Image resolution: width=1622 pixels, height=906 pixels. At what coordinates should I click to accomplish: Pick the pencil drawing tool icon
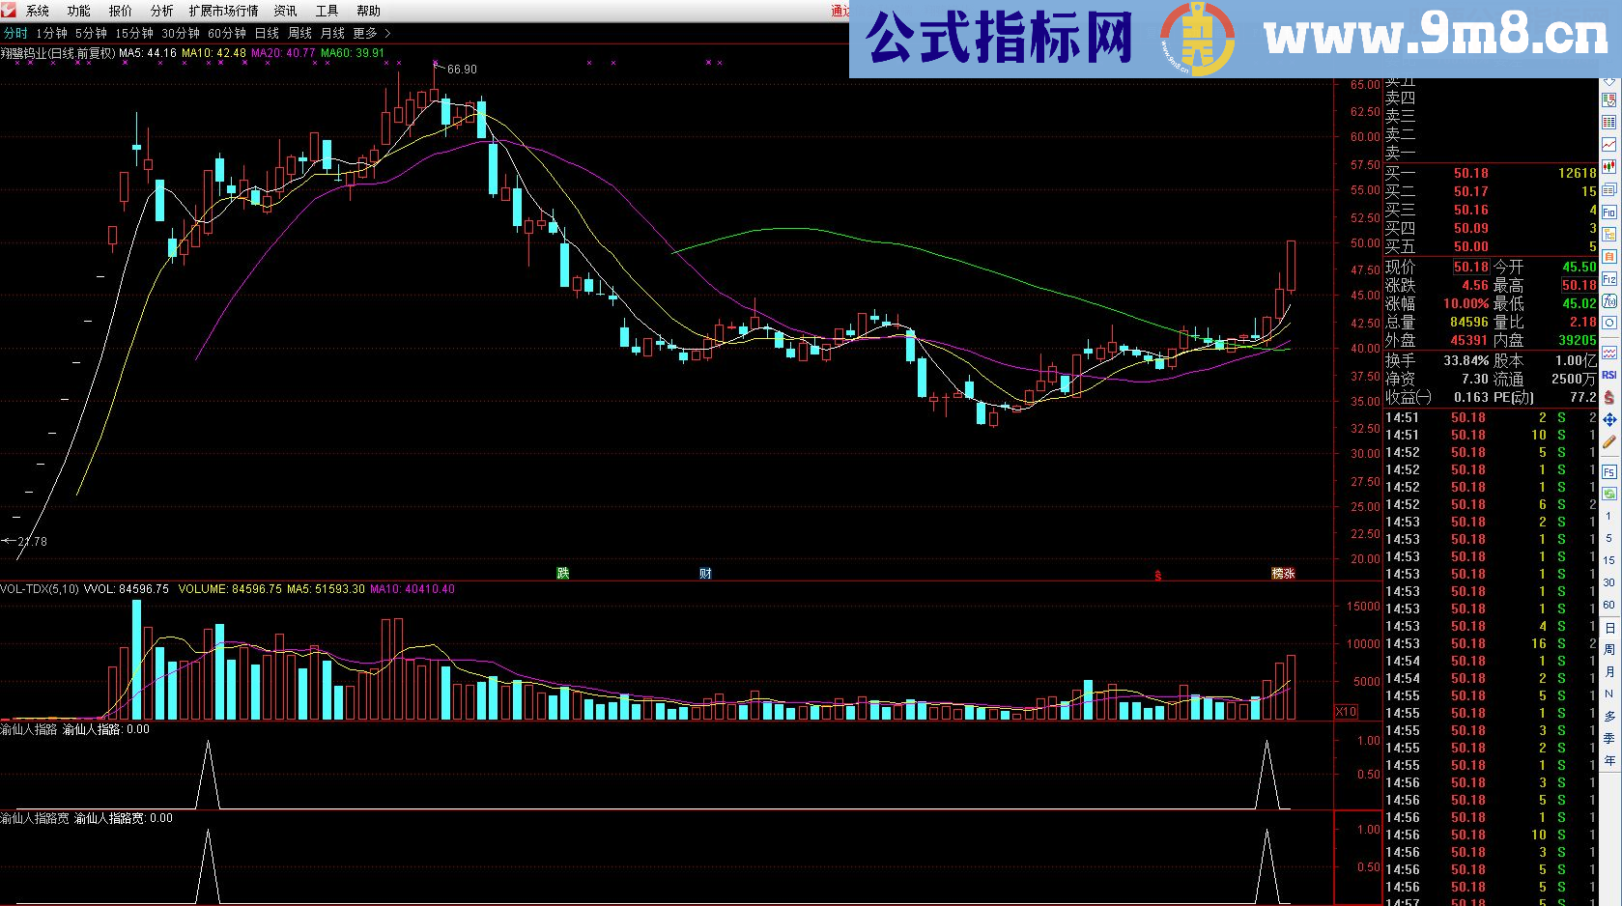click(1608, 441)
